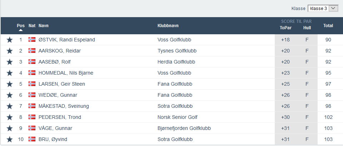Click ToPar column header to sort
The width and height of the screenshot is (343, 146).
click(x=285, y=28)
